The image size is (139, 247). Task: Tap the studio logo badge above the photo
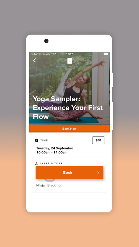(69, 61)
